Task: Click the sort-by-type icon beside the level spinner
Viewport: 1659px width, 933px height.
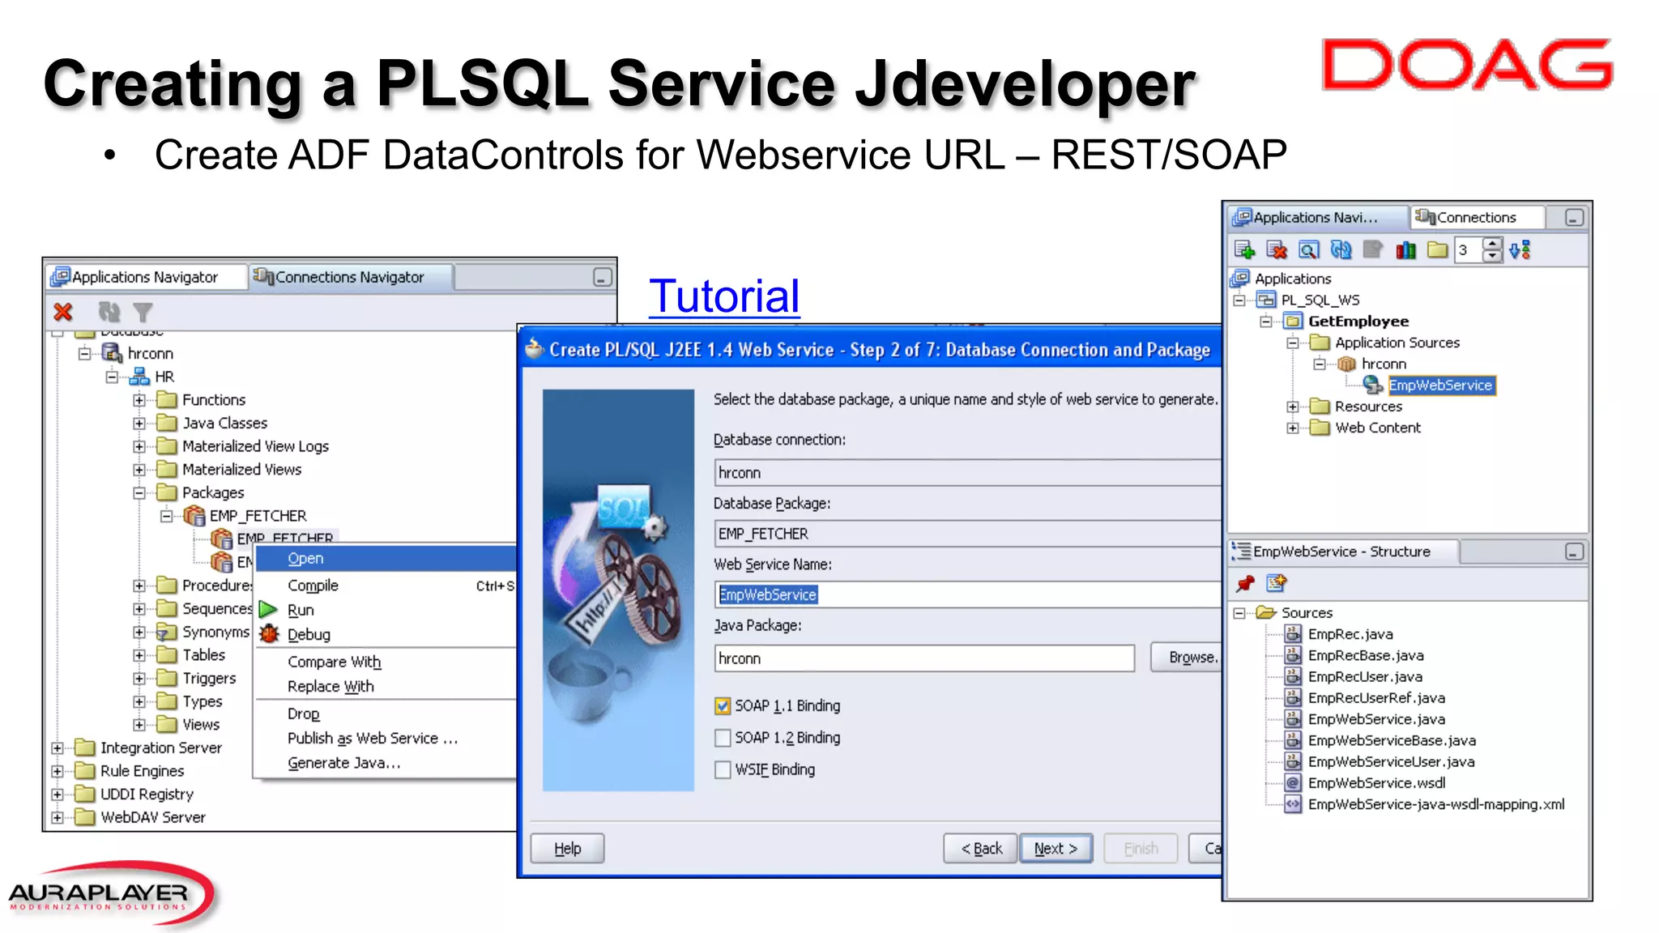Action: (1520, 250)
